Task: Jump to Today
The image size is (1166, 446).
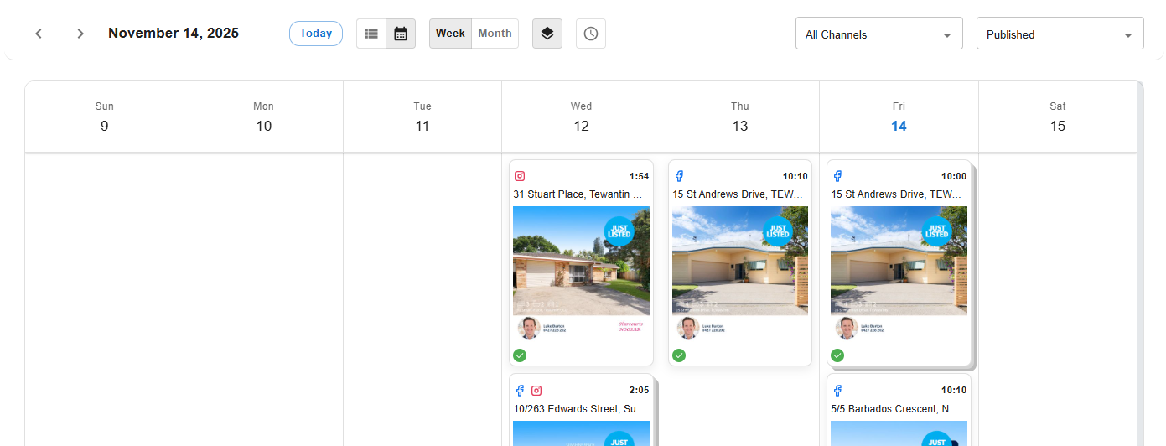Action: 316,34
